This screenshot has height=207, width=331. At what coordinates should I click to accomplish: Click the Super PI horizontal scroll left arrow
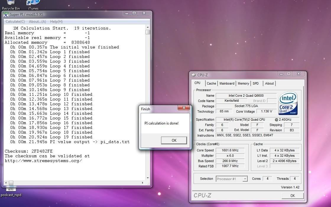coord(6,183)
